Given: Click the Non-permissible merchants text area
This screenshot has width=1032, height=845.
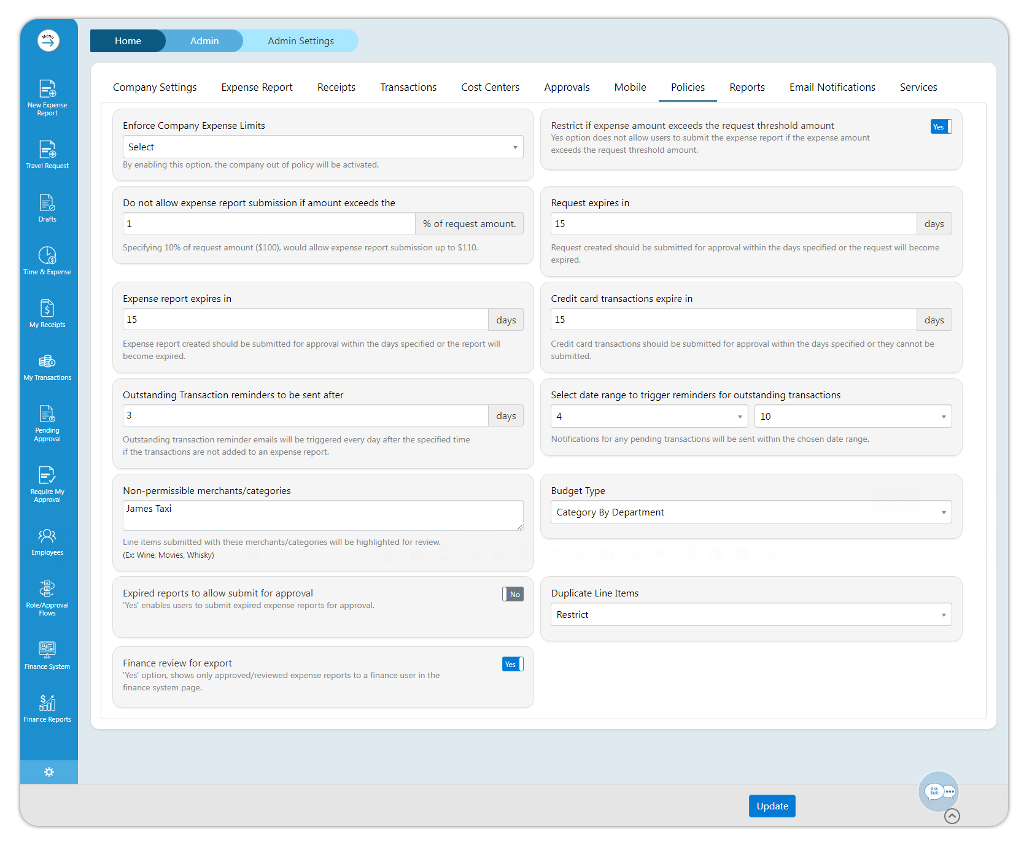Looking at the screenshot, I should (x=323, y=515).
